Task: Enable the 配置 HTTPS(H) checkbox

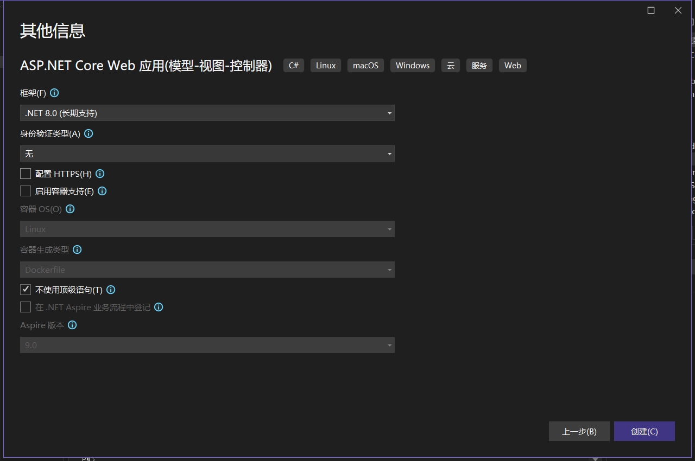Action: coord(25,174)
